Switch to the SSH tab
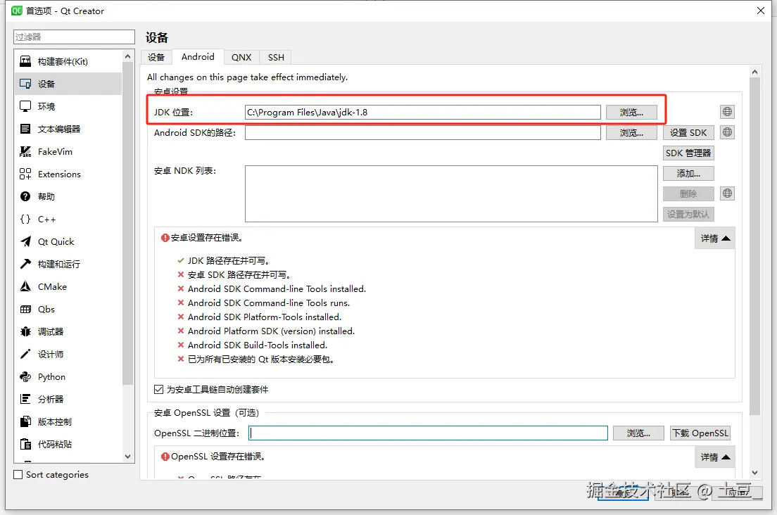 (x=276, y=58)
